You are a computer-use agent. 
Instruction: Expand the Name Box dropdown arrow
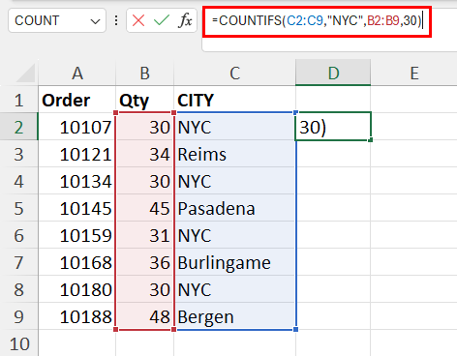pos(95,21)
